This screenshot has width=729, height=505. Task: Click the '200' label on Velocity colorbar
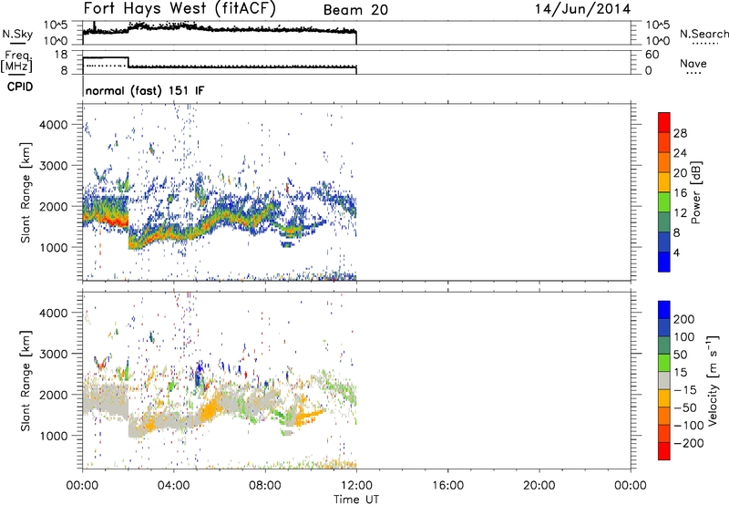(x=684, y=319)
